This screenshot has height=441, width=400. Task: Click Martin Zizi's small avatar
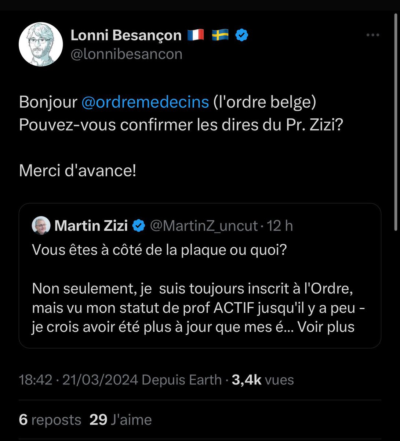(x=41, y=225)
